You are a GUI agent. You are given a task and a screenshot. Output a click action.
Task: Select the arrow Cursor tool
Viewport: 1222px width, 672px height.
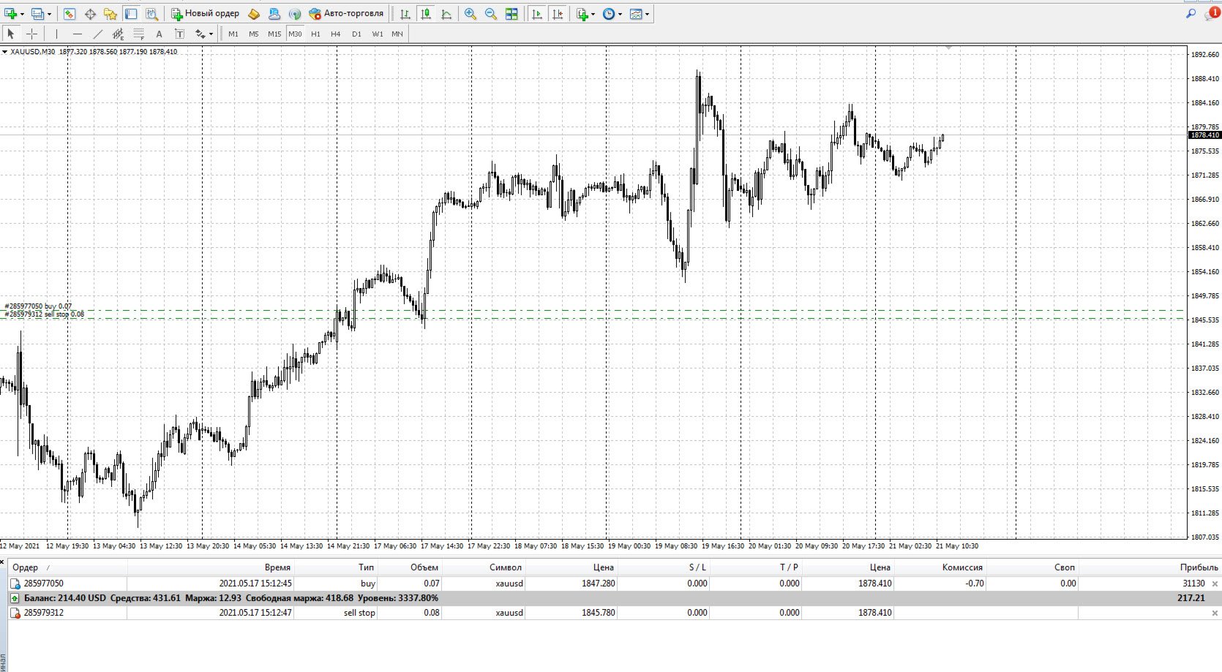[x=11, y=34]
